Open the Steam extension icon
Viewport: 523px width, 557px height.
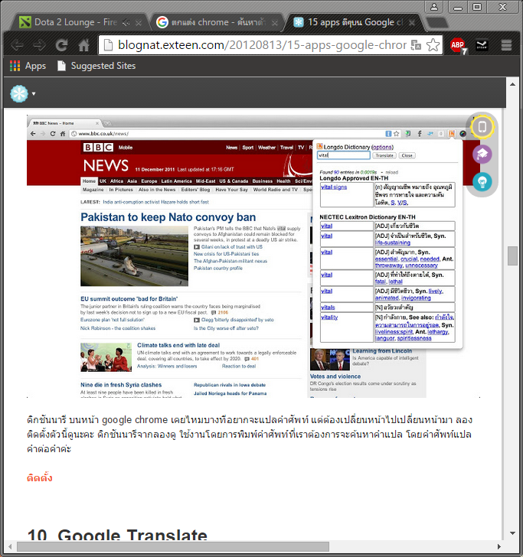pyautogui.click(x=482, y=45)
